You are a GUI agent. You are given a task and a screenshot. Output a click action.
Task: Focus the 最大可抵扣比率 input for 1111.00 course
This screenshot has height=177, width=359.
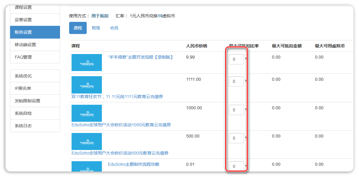click(x=236, y=81)
